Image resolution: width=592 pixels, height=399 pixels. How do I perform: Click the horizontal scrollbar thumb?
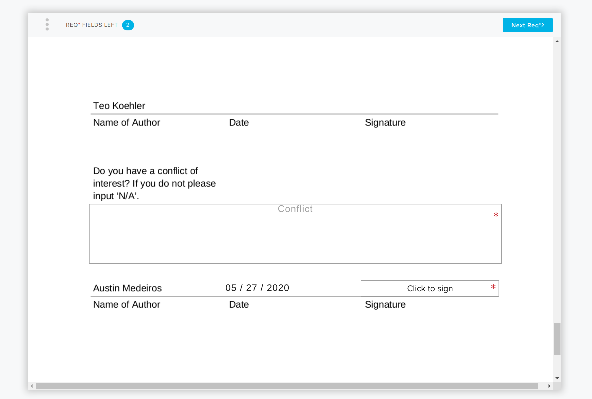click(286, 386)
